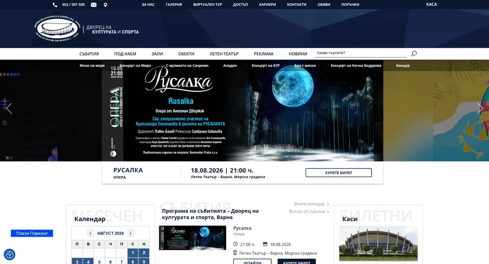Screen dimensions: 489x264
Task: Open the Вижте календар link
Action: [x=311, y=204]
